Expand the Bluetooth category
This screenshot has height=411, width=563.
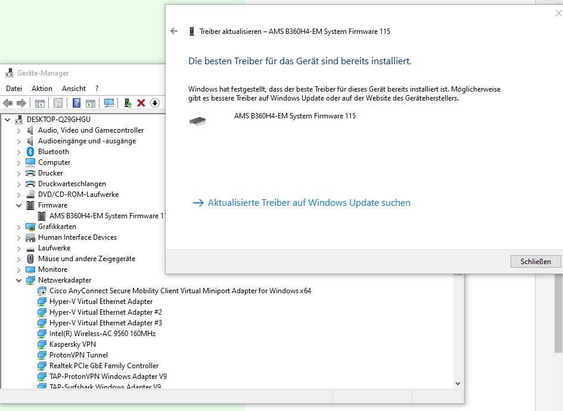(x=18, y=152)
